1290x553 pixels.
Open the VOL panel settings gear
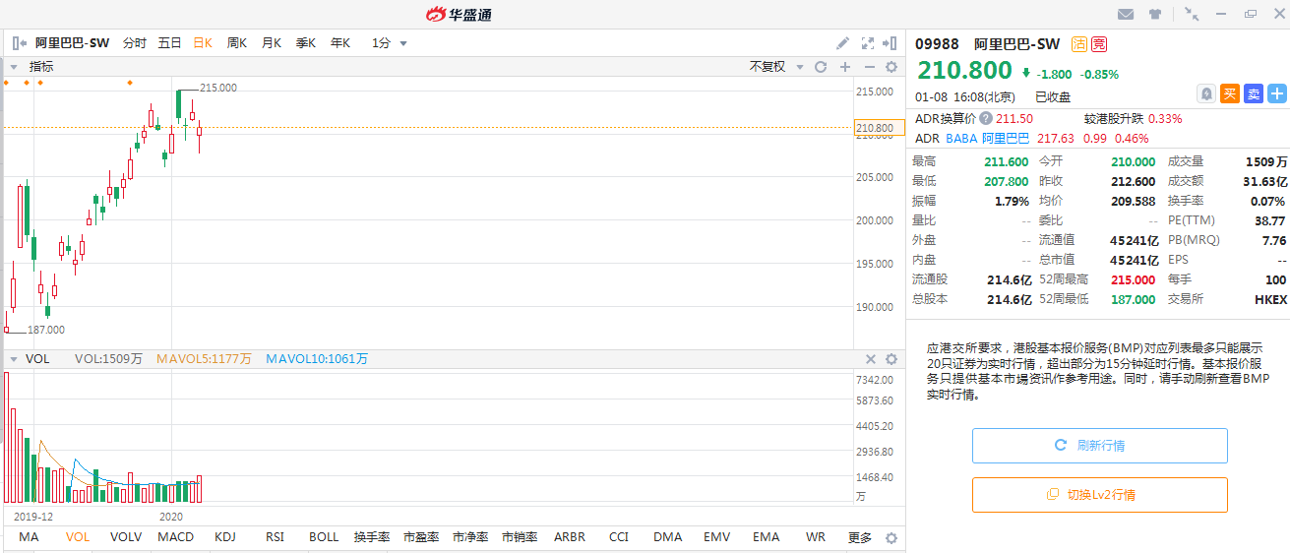click(x=891, y=359)
